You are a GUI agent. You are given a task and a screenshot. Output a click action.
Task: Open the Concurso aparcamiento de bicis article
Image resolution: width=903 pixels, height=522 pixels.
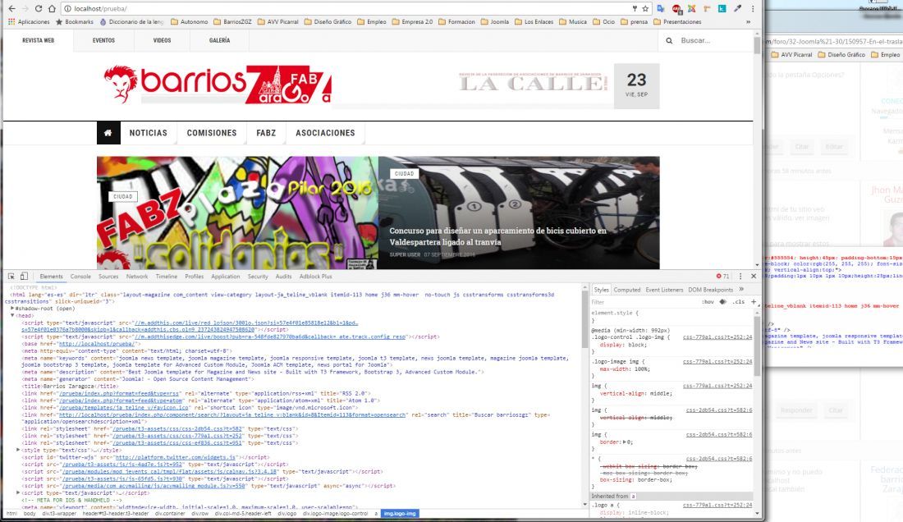click(x=497, y=236)
